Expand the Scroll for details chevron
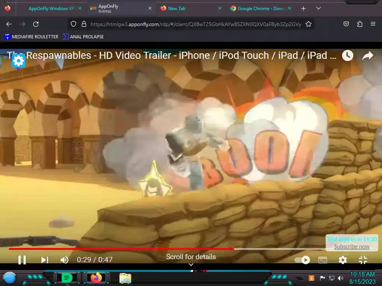Viewport: 382px width, 286px height. 191,265
